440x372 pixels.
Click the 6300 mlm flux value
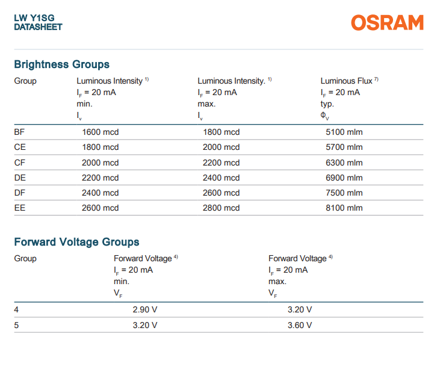click(344, 163)
